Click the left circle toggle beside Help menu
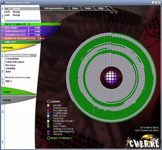The image size is (162, 150). click(x=112, y=12)
